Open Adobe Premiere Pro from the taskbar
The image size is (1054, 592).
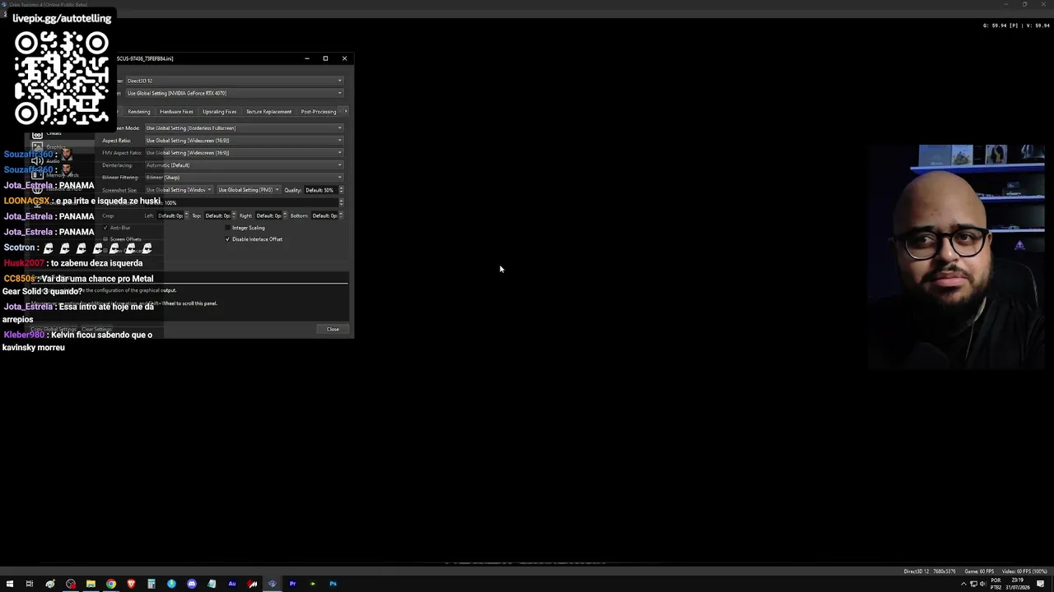(292, 584)
